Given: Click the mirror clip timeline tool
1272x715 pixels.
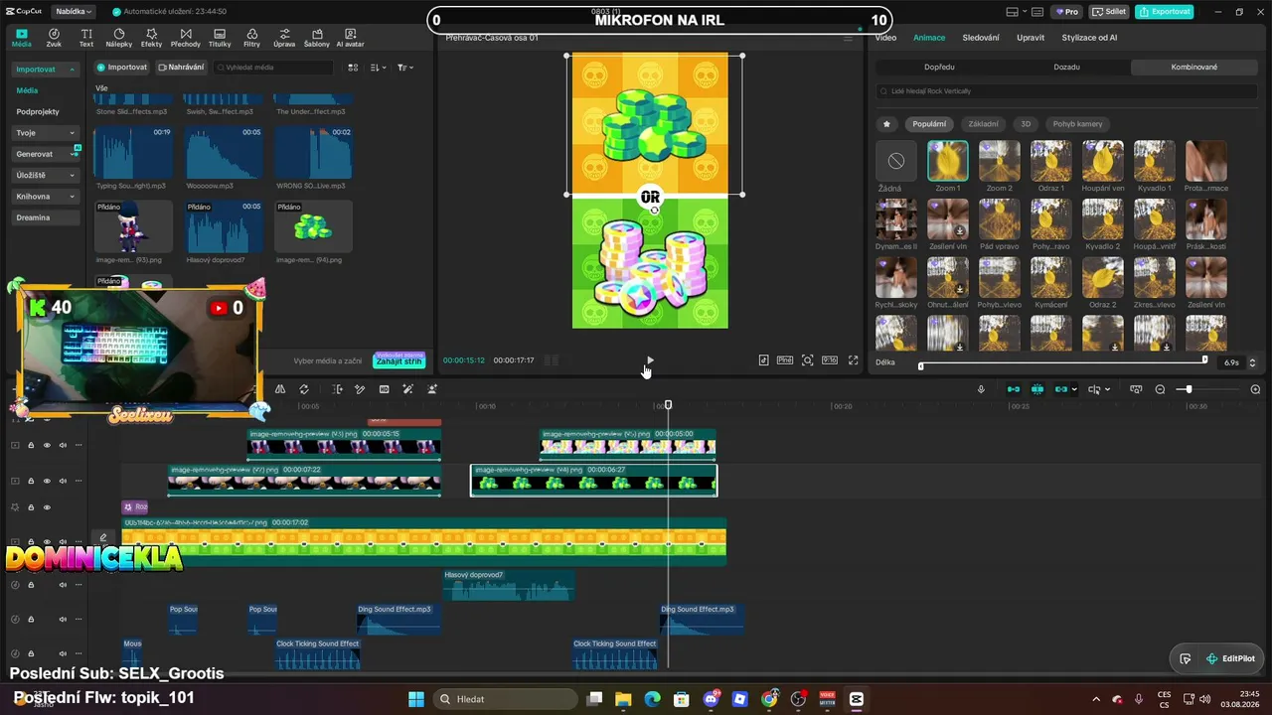Looking at the screenshot, I should 280,389.
